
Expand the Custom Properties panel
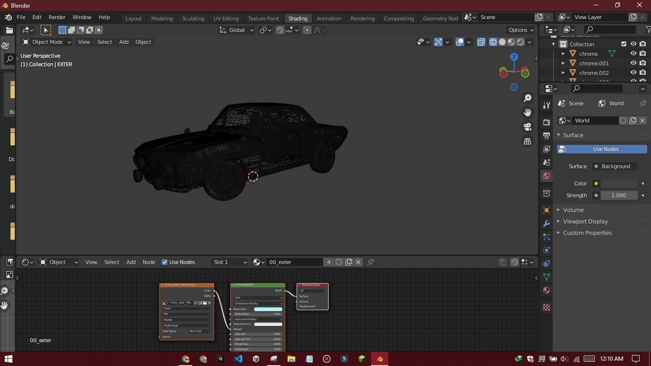coord(587,233)
